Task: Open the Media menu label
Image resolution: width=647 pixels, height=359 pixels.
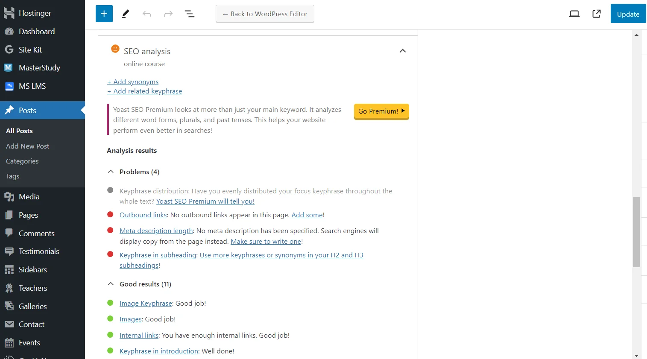Action: (x=29, y=197)
